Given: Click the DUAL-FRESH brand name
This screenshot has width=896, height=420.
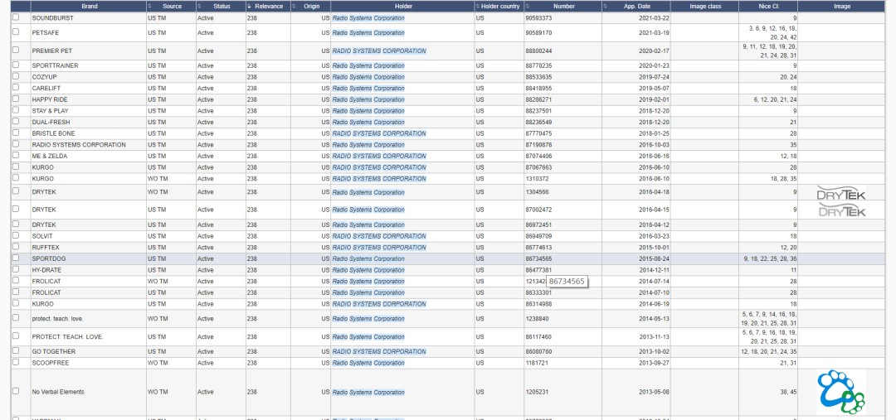Looking at the screenshot, I should click(x=49, y=122).
